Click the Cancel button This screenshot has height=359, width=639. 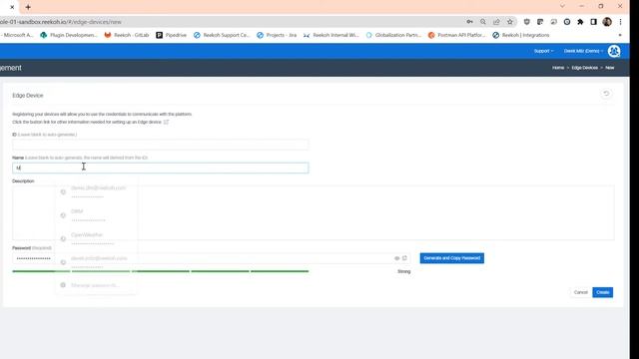(x=580, y=292)
